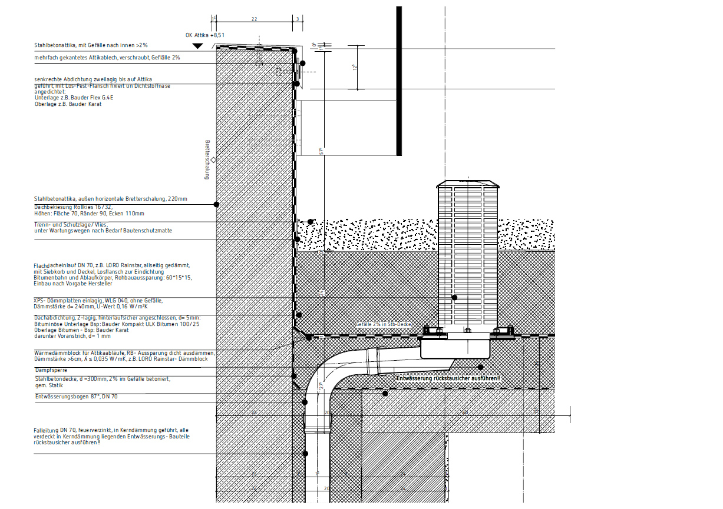Screen dimensions: 723x509
Task: Click the black elevation triangle under OK Attika
Action: (x=198, y=46)
